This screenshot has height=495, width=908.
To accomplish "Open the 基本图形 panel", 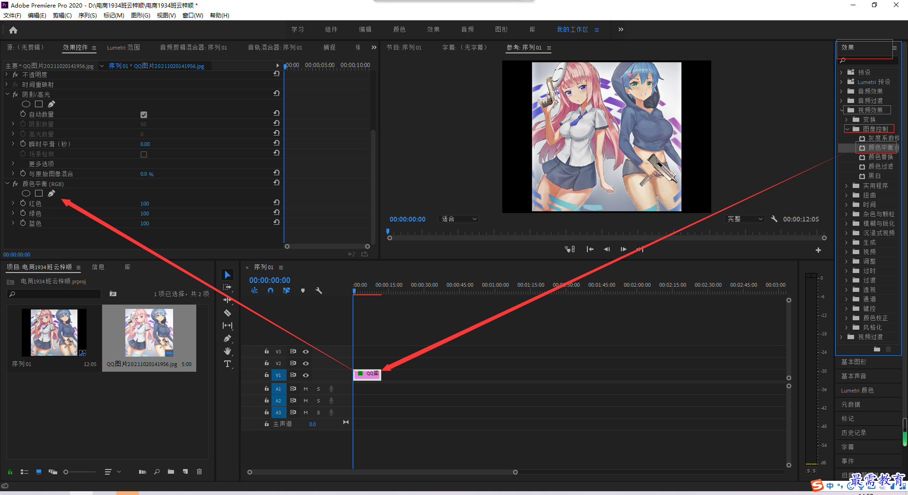I will tap(854, 362).
